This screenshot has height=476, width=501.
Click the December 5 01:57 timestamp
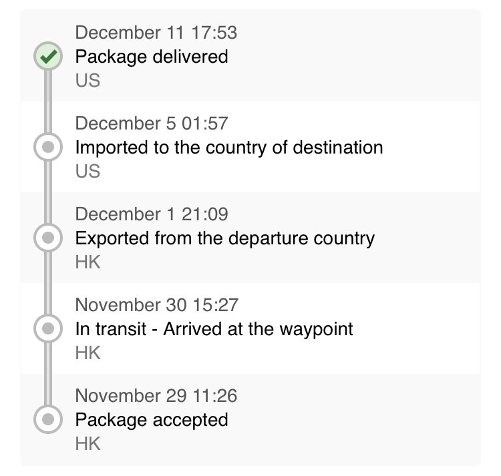pyautogui.click(x=152, y=124)
